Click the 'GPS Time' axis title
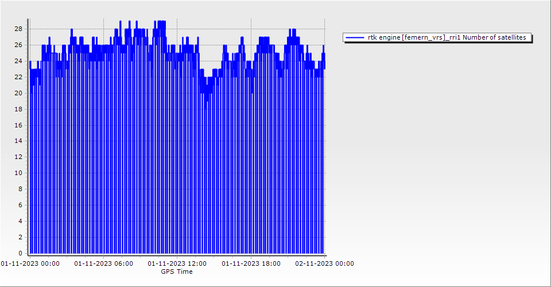This screenshot has height=287, width=551. [177, 272]
